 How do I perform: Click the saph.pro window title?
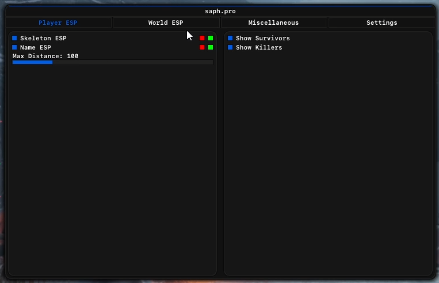220,11
